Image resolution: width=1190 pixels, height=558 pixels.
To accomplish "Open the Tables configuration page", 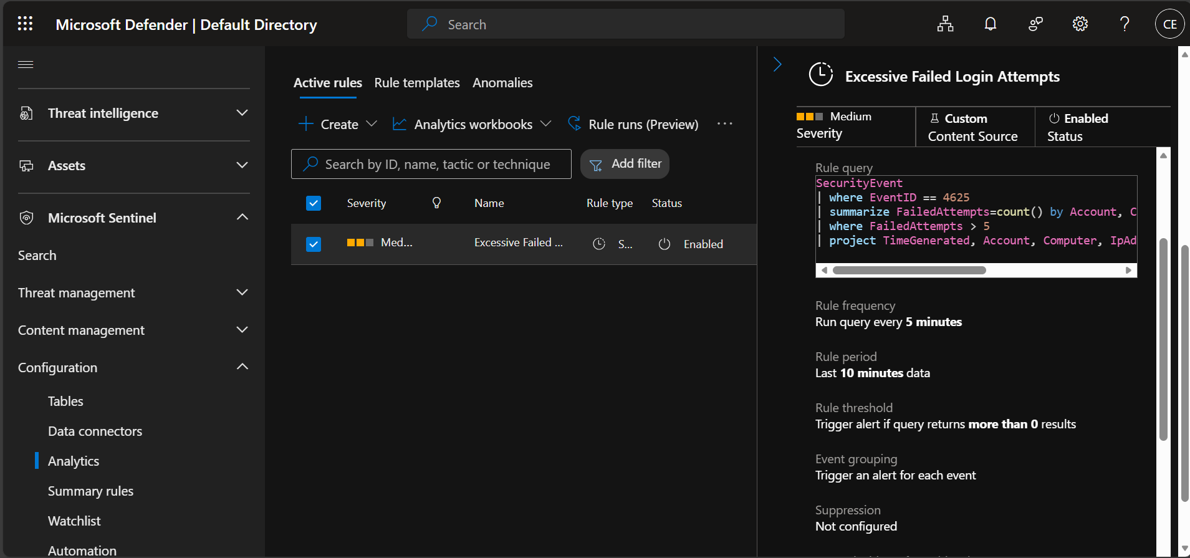I will tap(65, 401).
